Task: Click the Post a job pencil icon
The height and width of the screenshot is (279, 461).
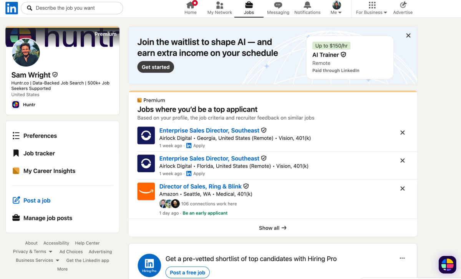Action: [x=16, y=200]
